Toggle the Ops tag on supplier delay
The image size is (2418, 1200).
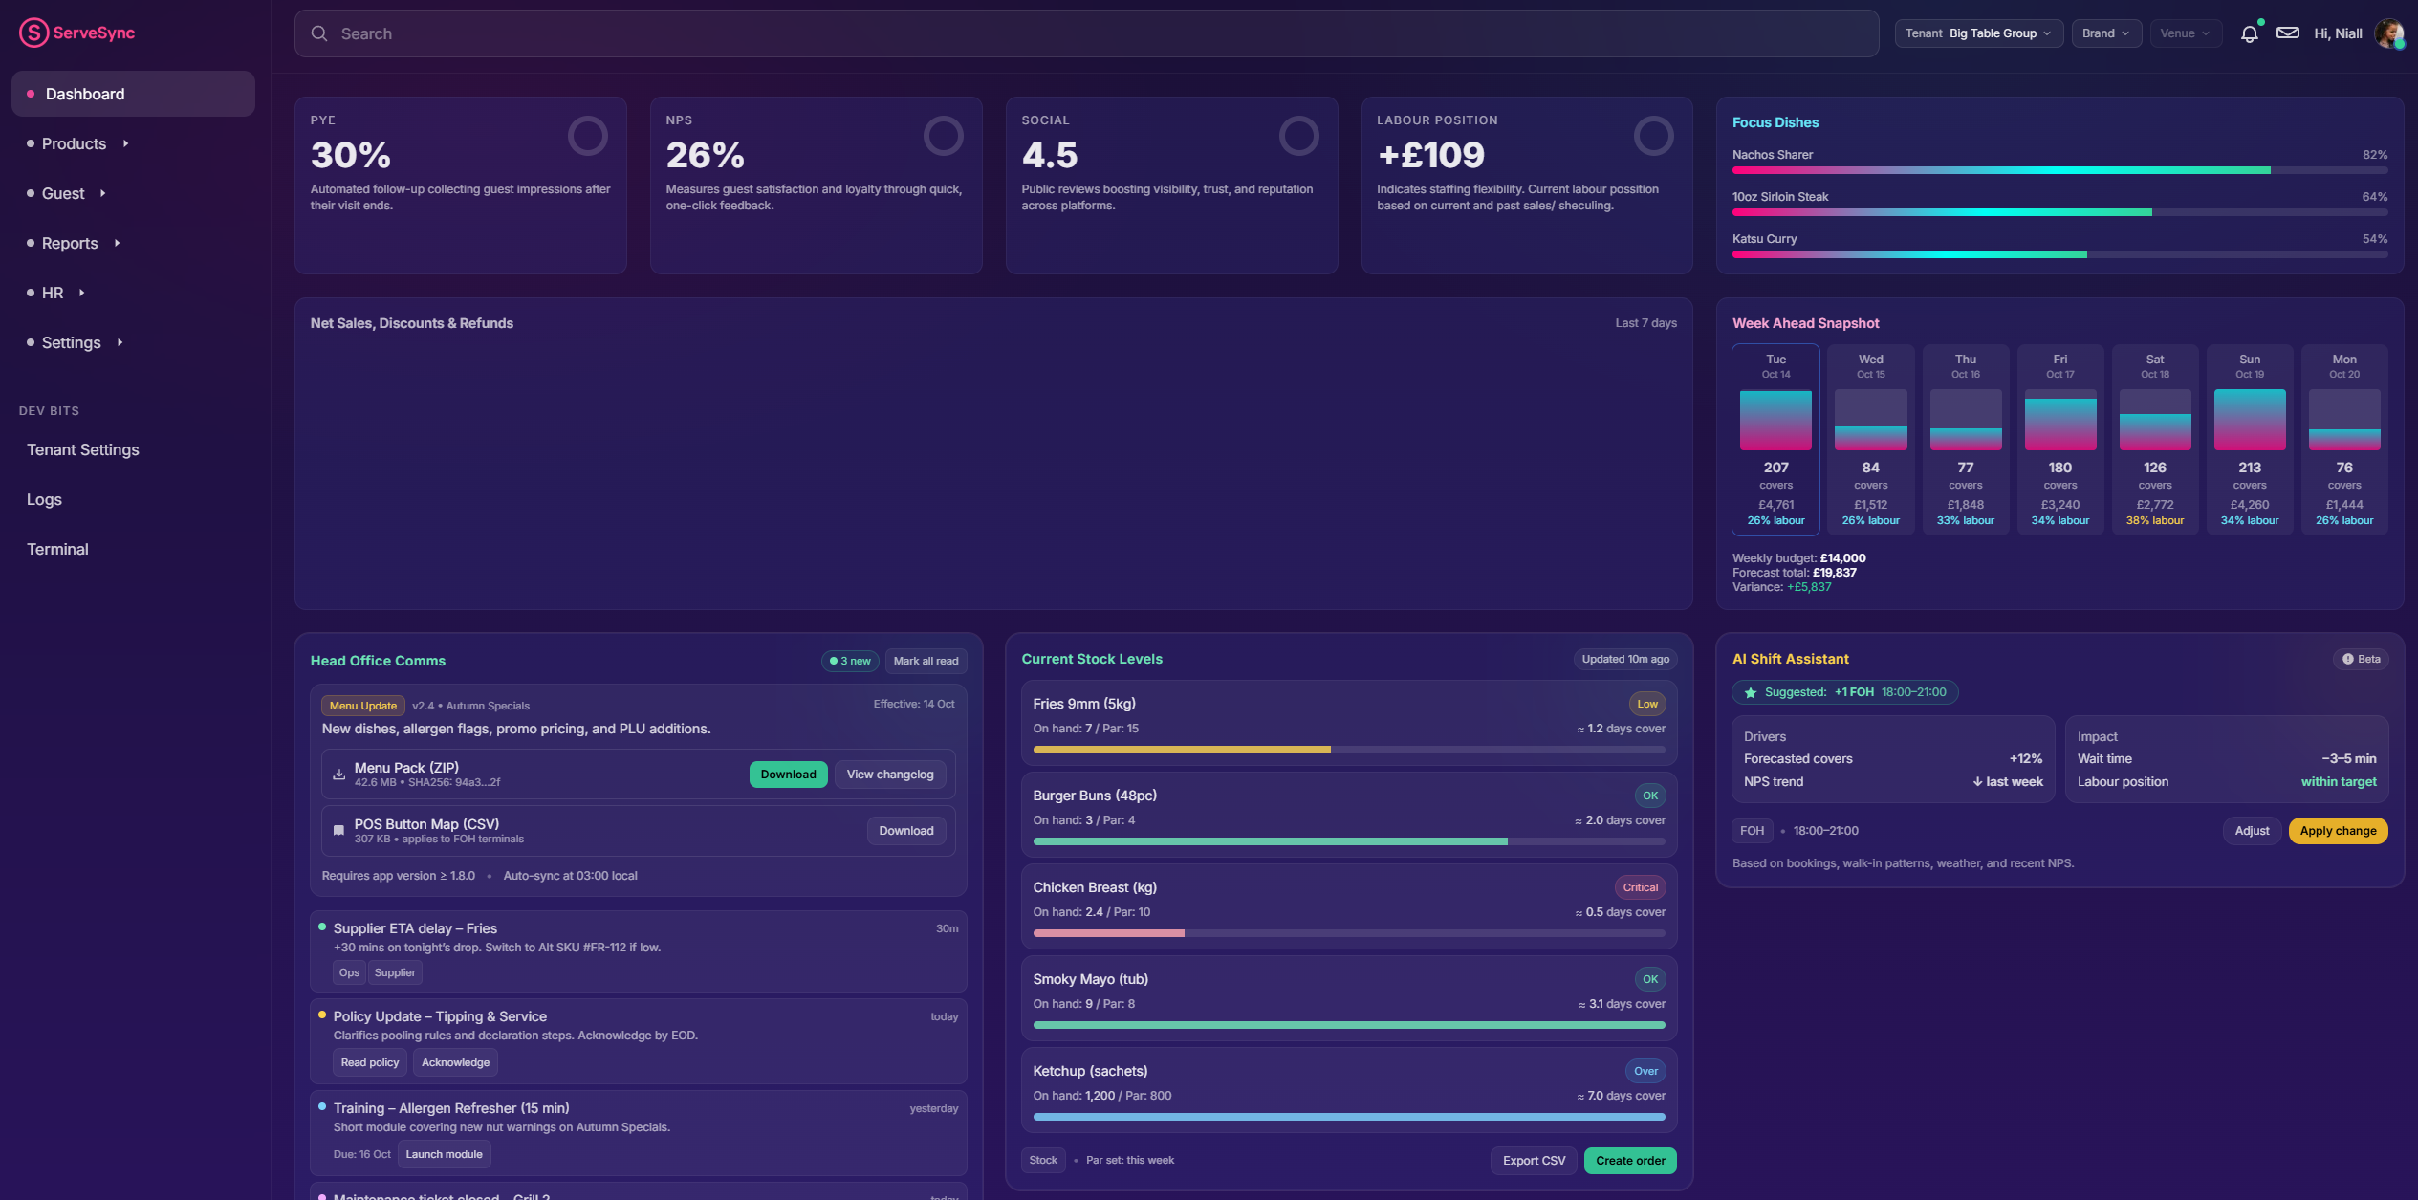click(x=349, y=972)
